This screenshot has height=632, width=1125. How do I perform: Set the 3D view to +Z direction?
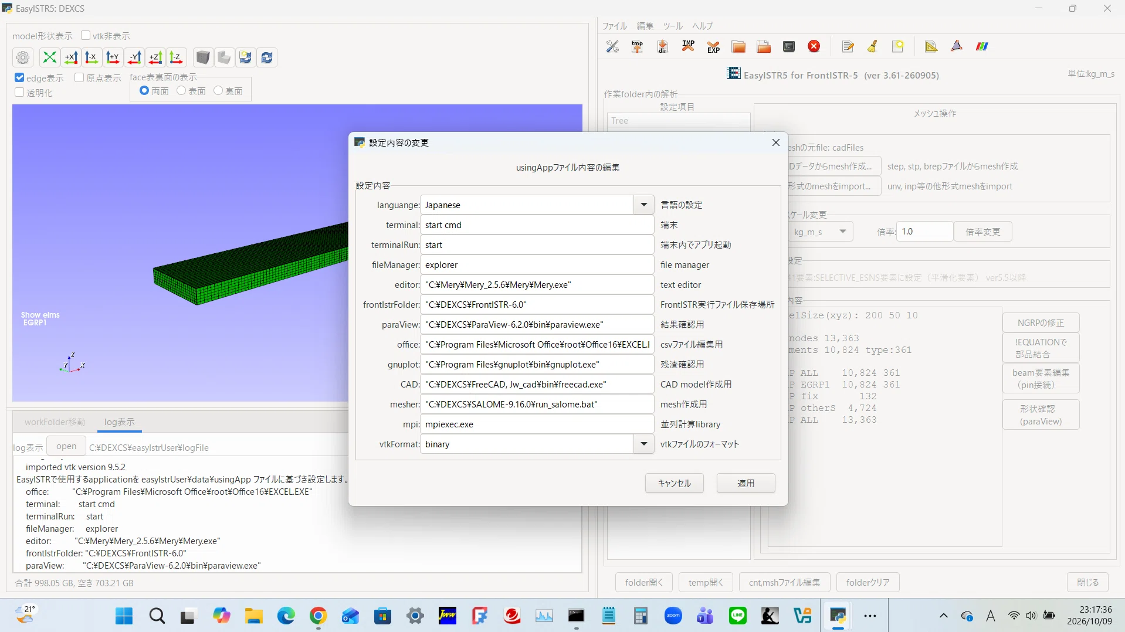155,57
